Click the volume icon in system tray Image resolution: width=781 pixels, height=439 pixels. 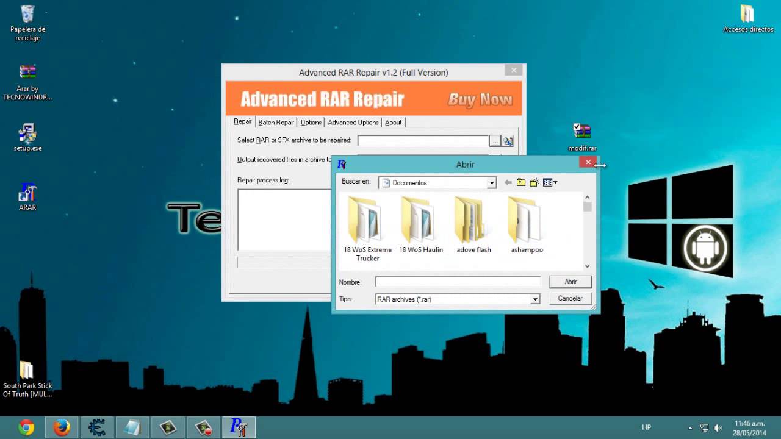(x=718, y=428)
